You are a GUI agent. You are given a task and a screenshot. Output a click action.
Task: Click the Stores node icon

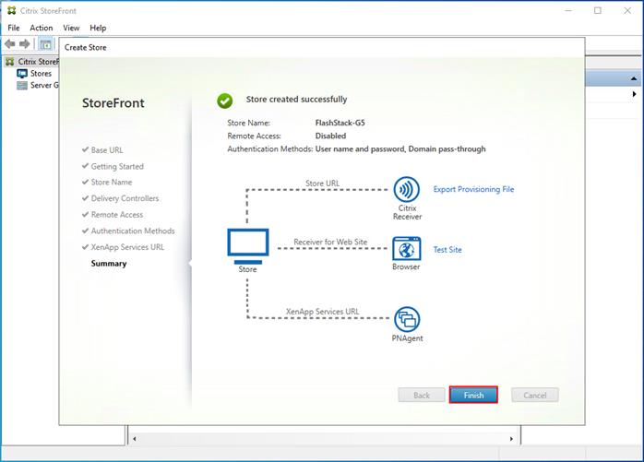pyautogui.click(x=22, y=74)
